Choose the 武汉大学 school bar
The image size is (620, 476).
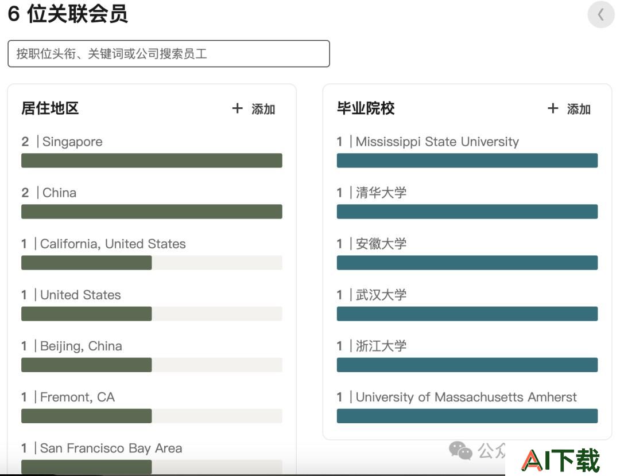pos(467,314)
